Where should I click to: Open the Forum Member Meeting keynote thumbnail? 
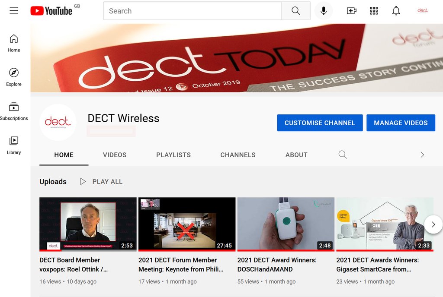pyautogui.click(x=187, y=224)
